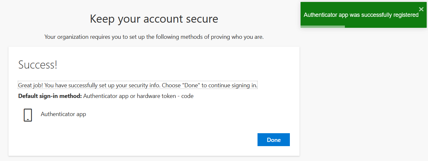Click the Great job confirmation sentence
This screenshot has height=161, width=428.
pyautogui.click(x=138, y=85)
